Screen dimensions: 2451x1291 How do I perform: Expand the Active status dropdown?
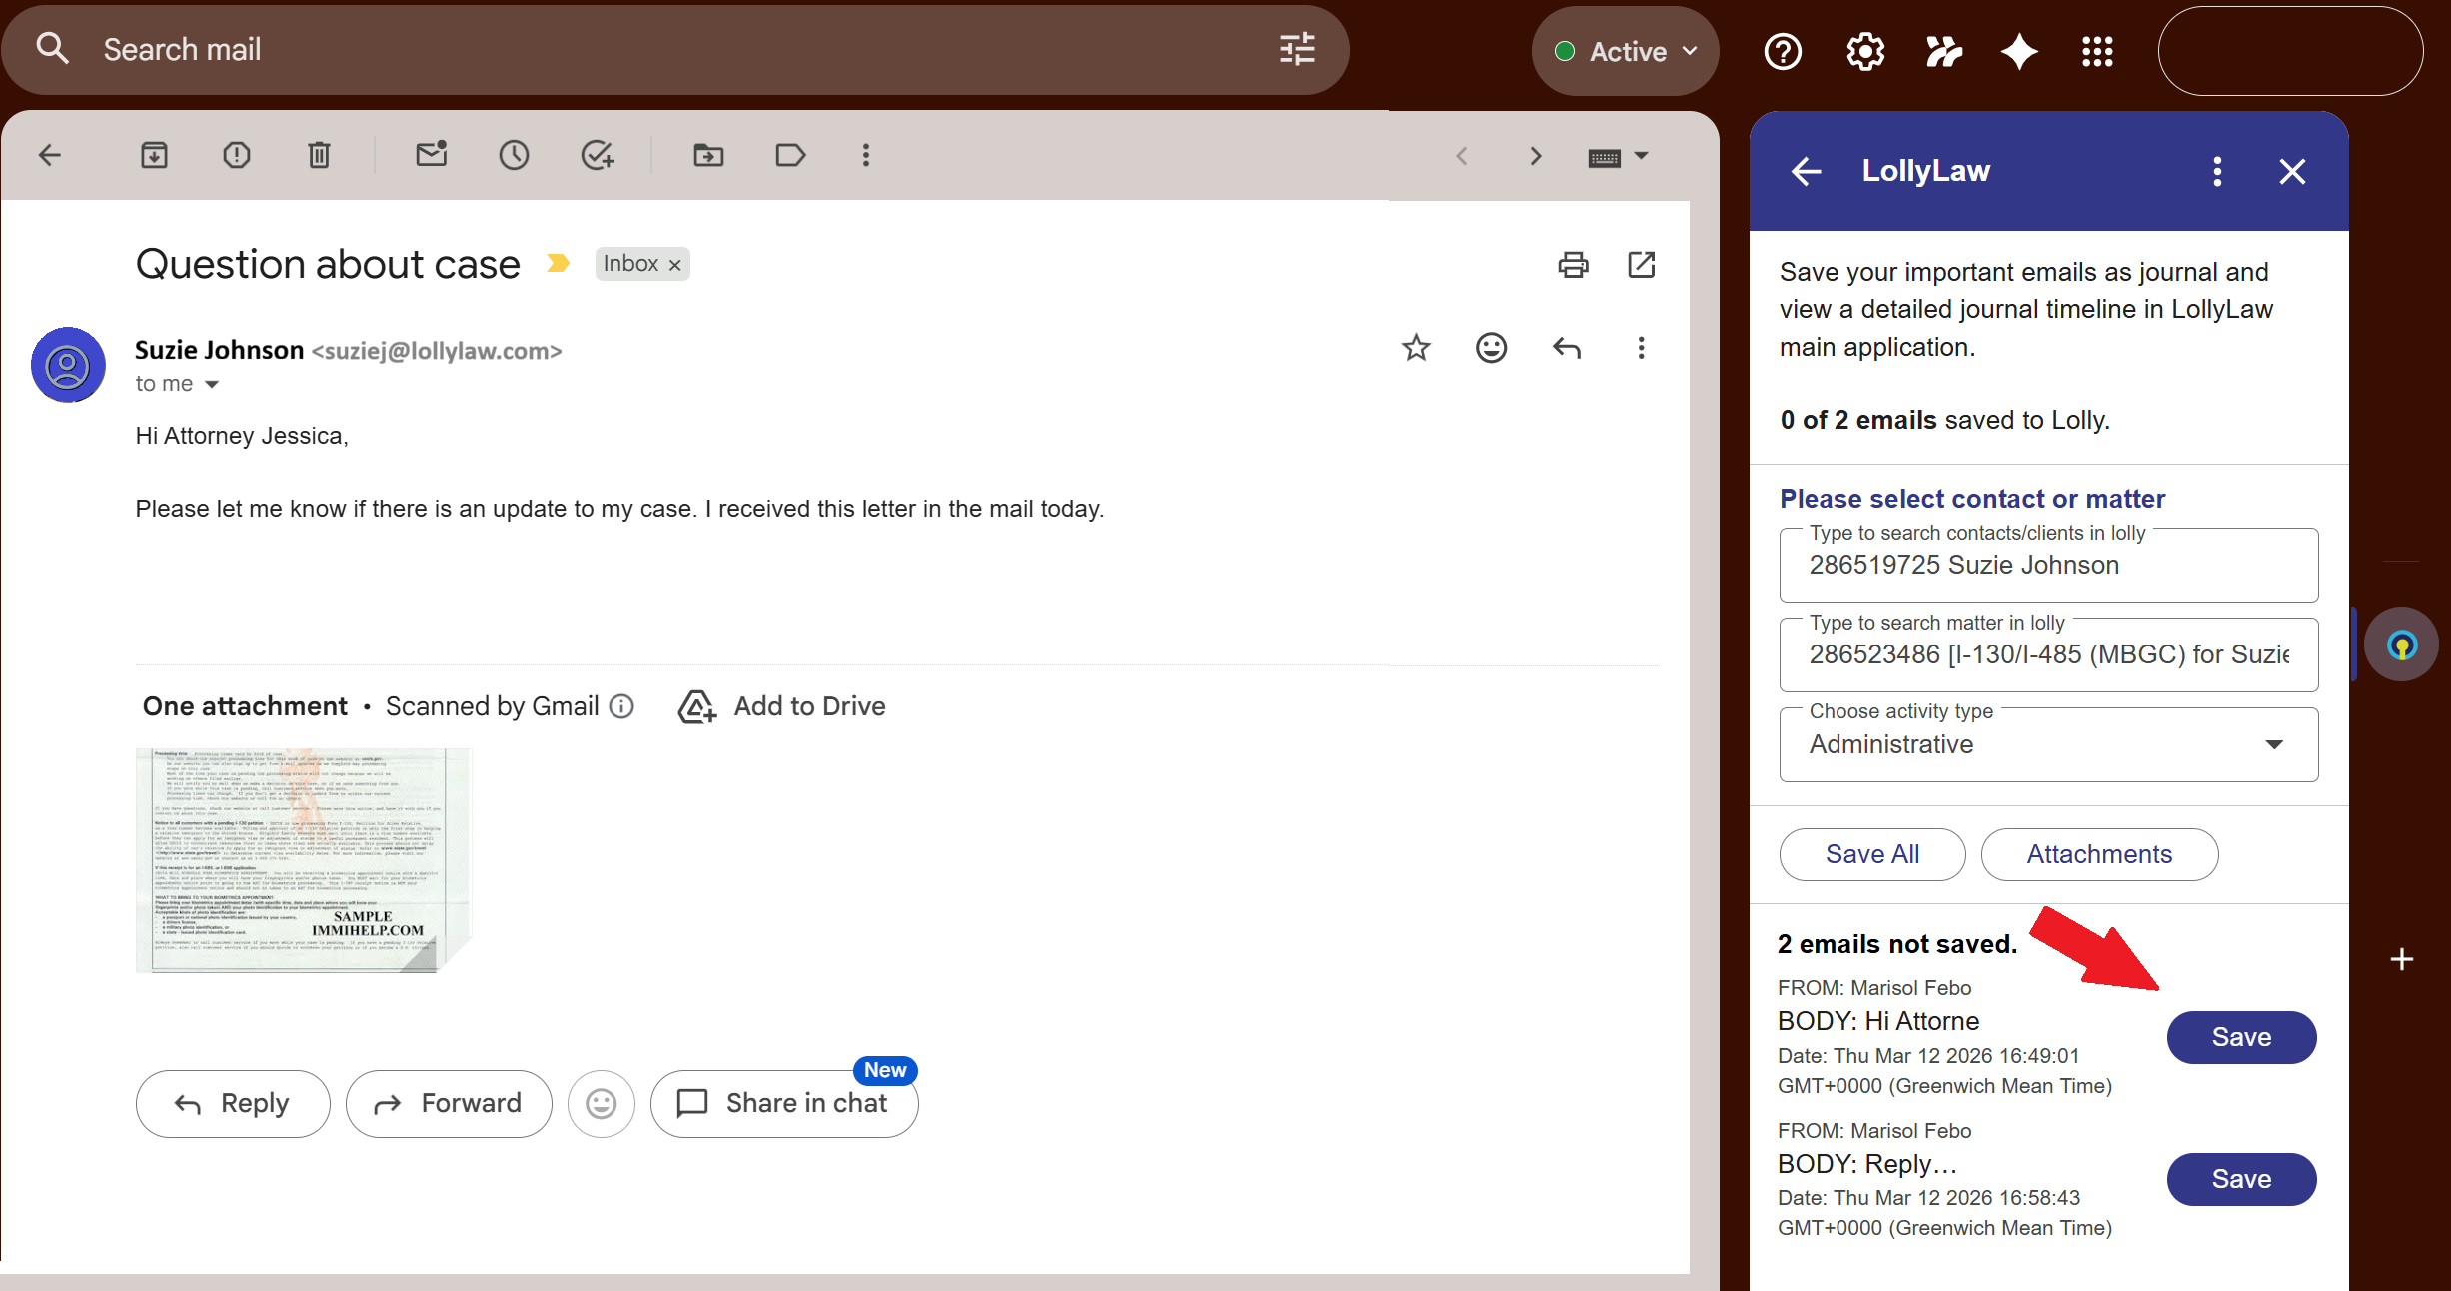pyautogui.click(x=1626, y=51)
